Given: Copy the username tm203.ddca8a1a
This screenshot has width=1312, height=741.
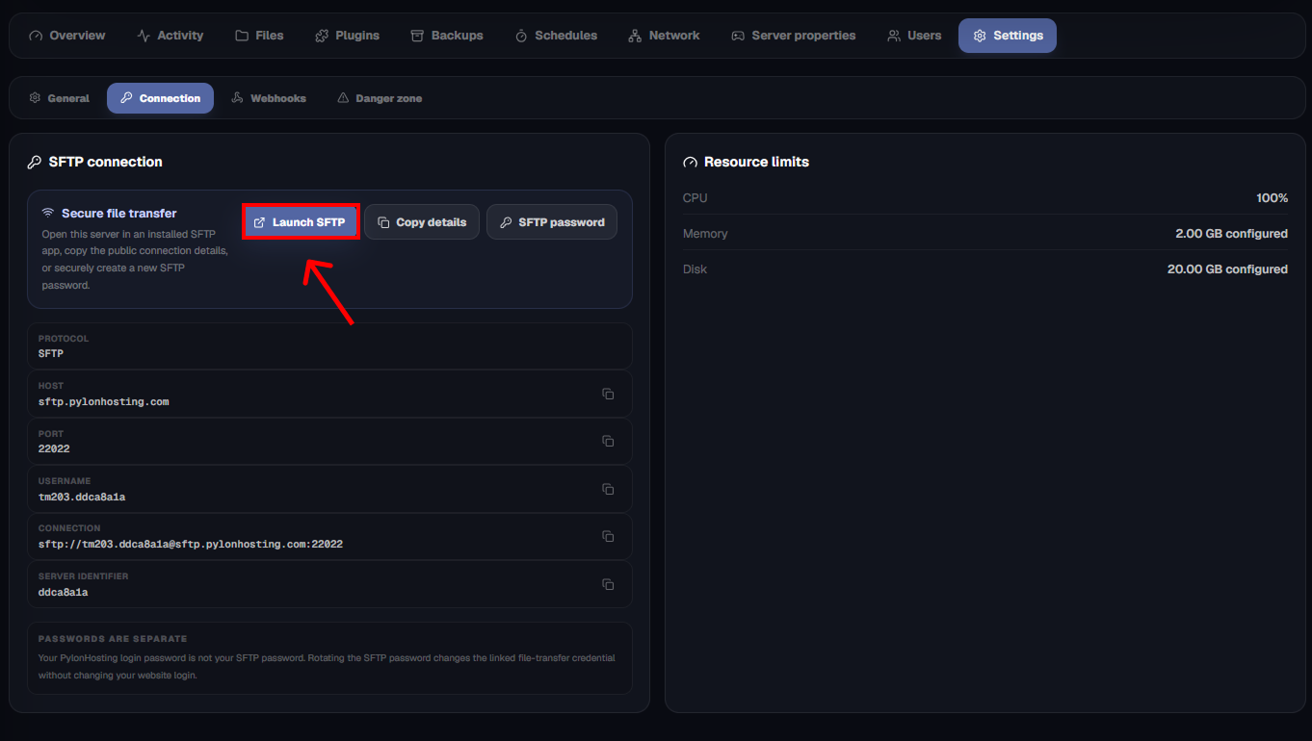Looking at the screenshot, I should [x=608, y=489].
